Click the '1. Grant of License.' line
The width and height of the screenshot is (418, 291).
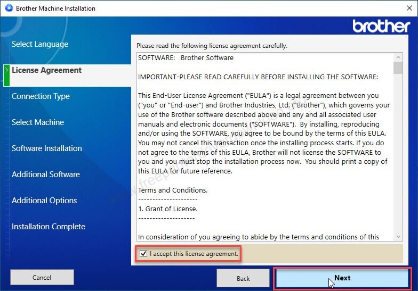point(167,209)
